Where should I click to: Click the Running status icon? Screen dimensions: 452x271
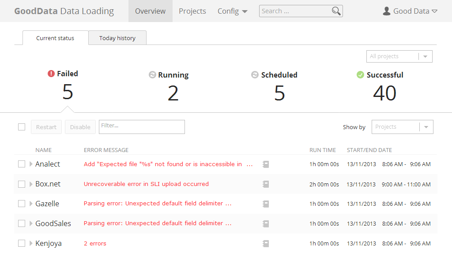coord(152,75)
